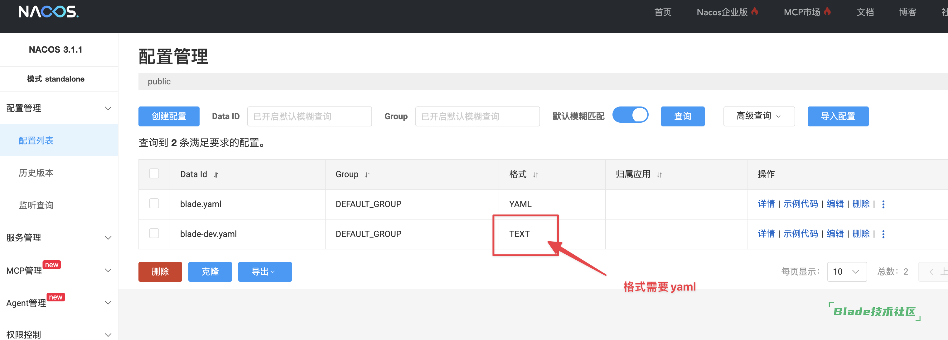
Task: Open 历史版本 in the sidebar
Action: point(36,173)
